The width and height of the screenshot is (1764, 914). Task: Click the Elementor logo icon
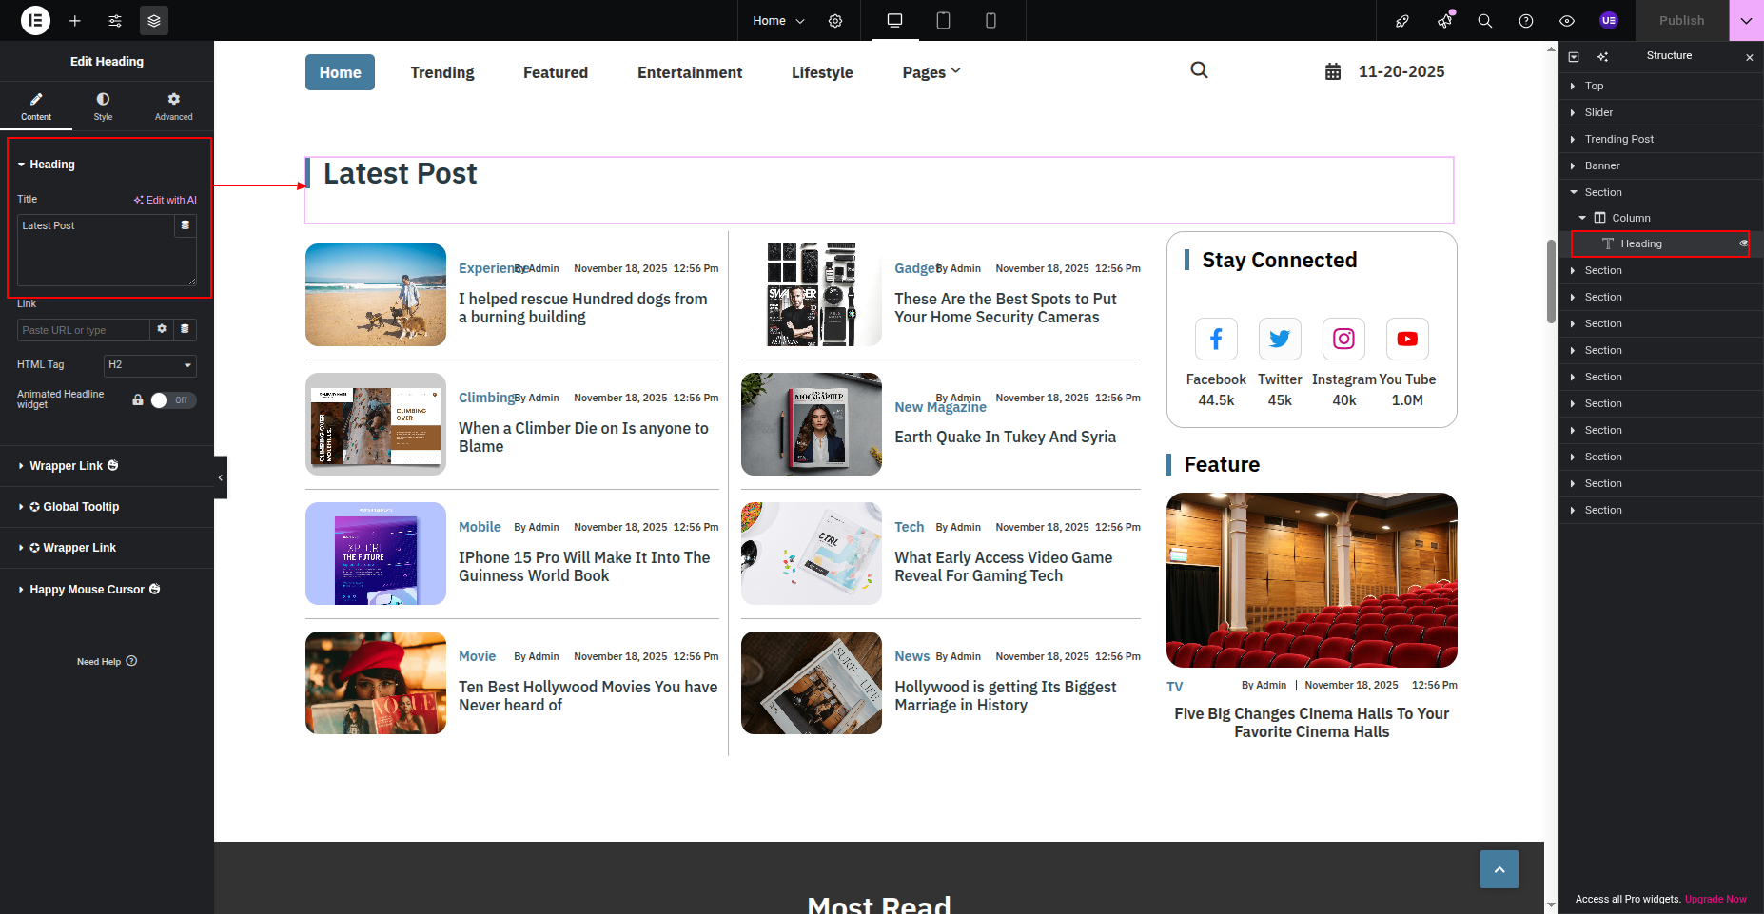tap(35, 20)
